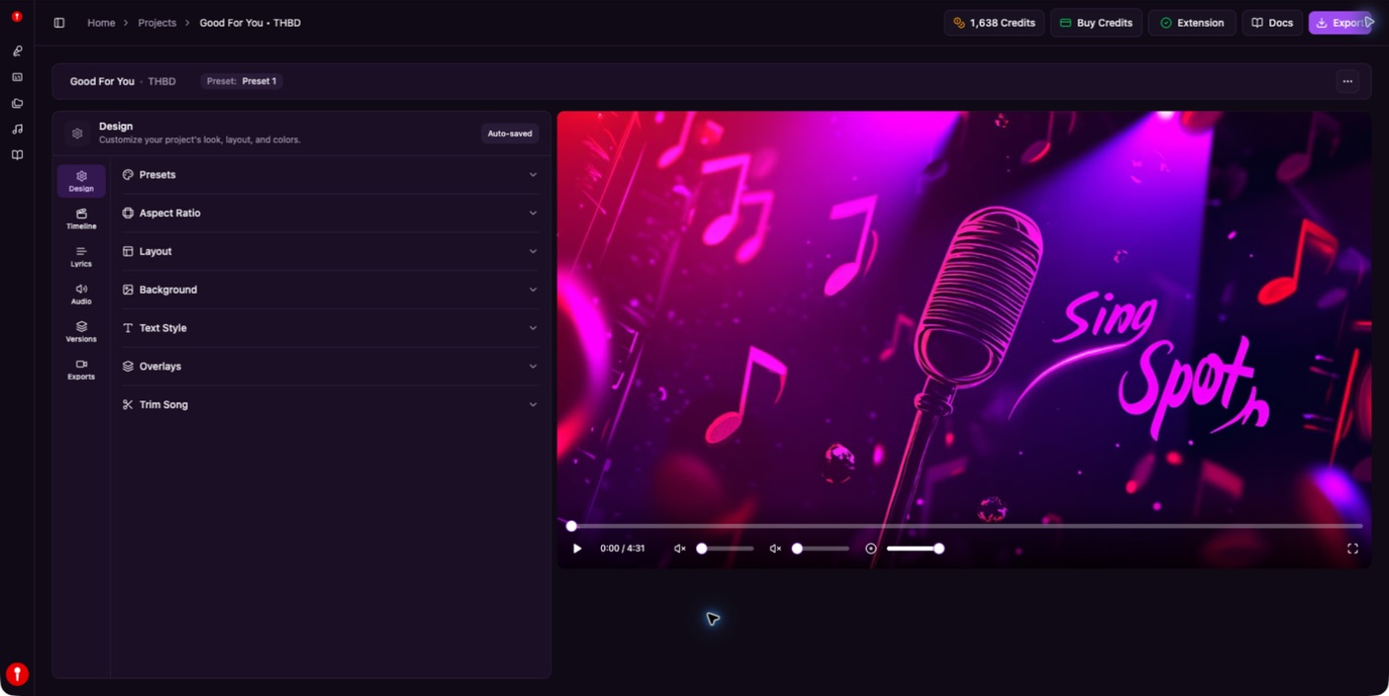Open the caption box icon in left rail
This screenshot has width=1389, height=696.
click(x=17, y=77)
